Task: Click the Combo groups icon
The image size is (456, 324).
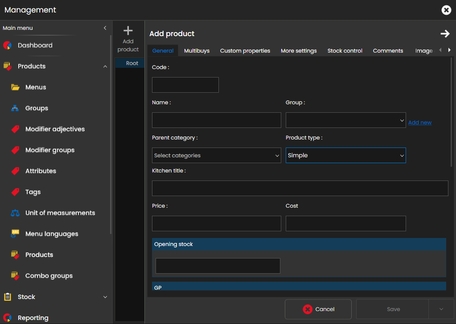Action: [15, 275]
